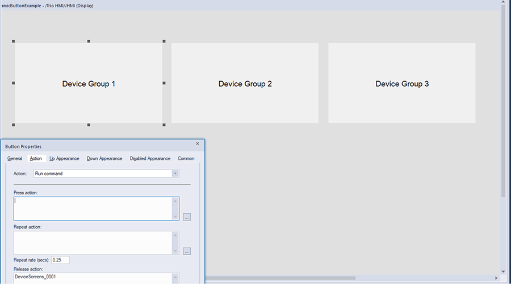Viewport: 511px width, 284px height.
Task: Open the Repeat action browse ellipsis button
Action: (187, 251)
